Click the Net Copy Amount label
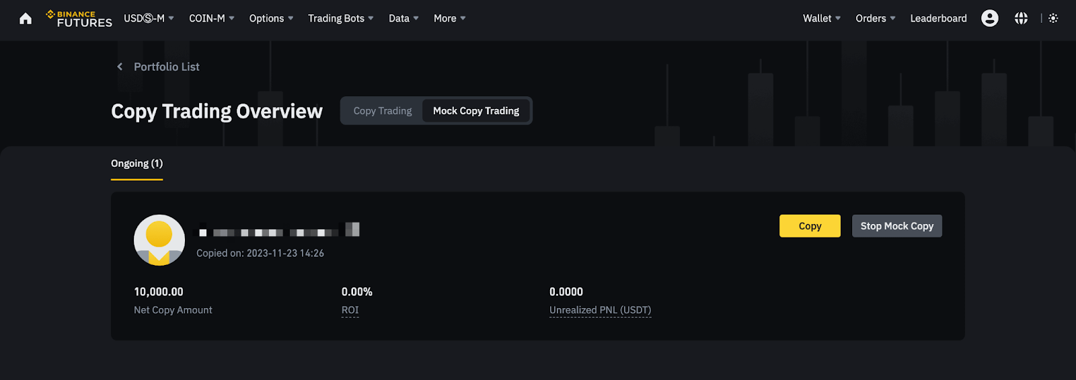The height and width of the screenshot is (380, 1076). coord(173,310)
